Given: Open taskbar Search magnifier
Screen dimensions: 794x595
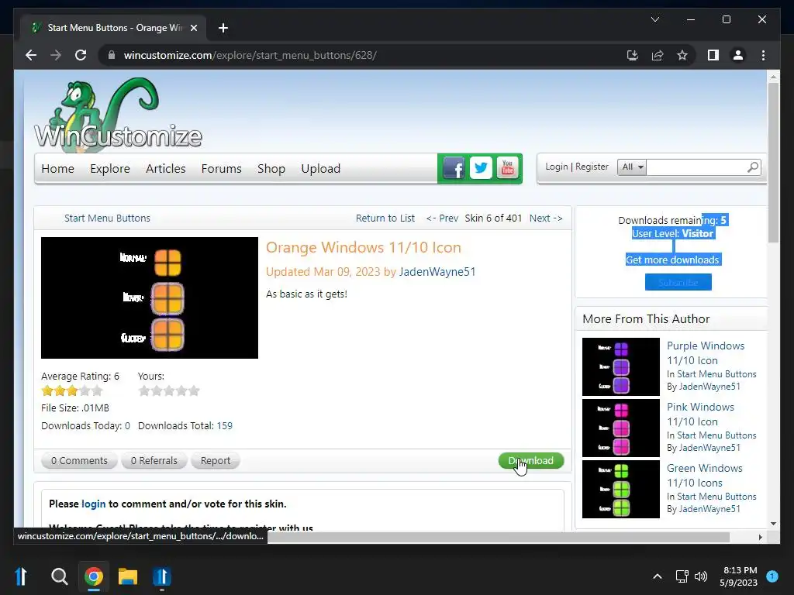Looking at the screenshot, I should [59, 576].
